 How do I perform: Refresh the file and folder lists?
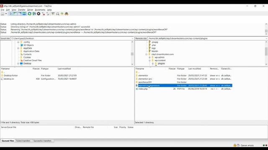(30, 14)
